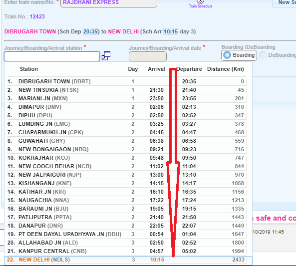Pick LUMDING JN (LMG) station row

[x=127, y=124]
